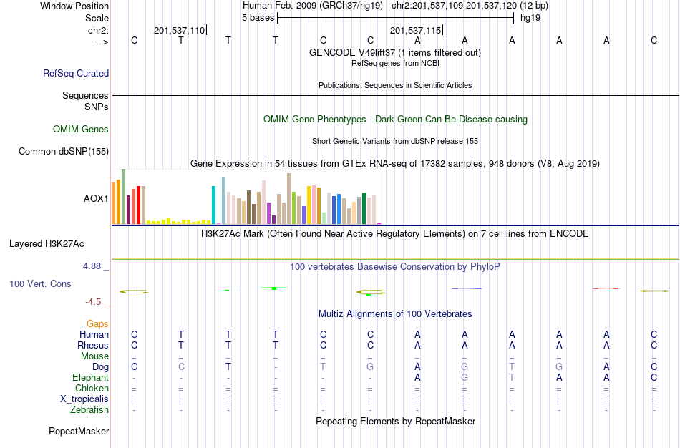Select the Human species row label

[94, 334]
